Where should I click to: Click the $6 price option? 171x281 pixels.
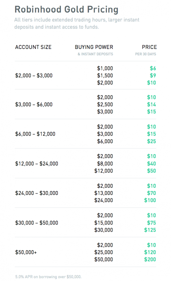click(153, 68)
